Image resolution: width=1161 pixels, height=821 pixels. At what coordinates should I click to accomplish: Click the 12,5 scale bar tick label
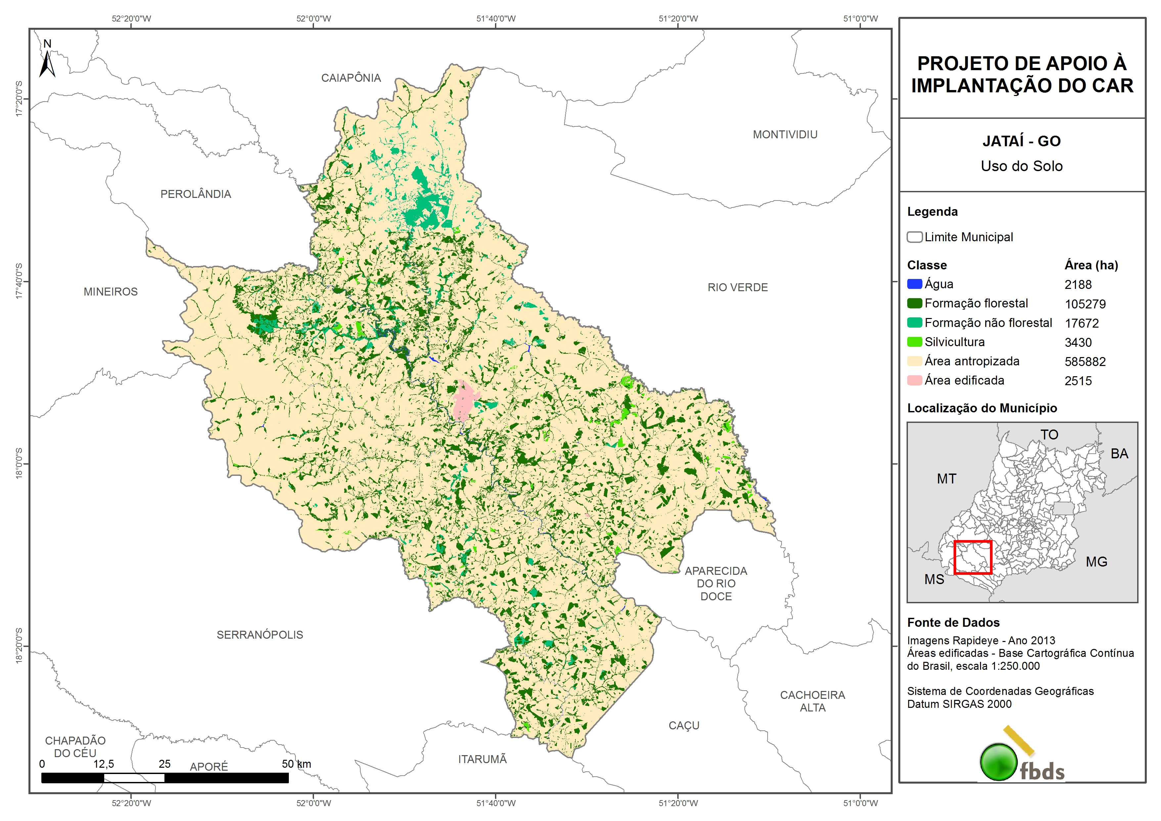coord(104,764)
